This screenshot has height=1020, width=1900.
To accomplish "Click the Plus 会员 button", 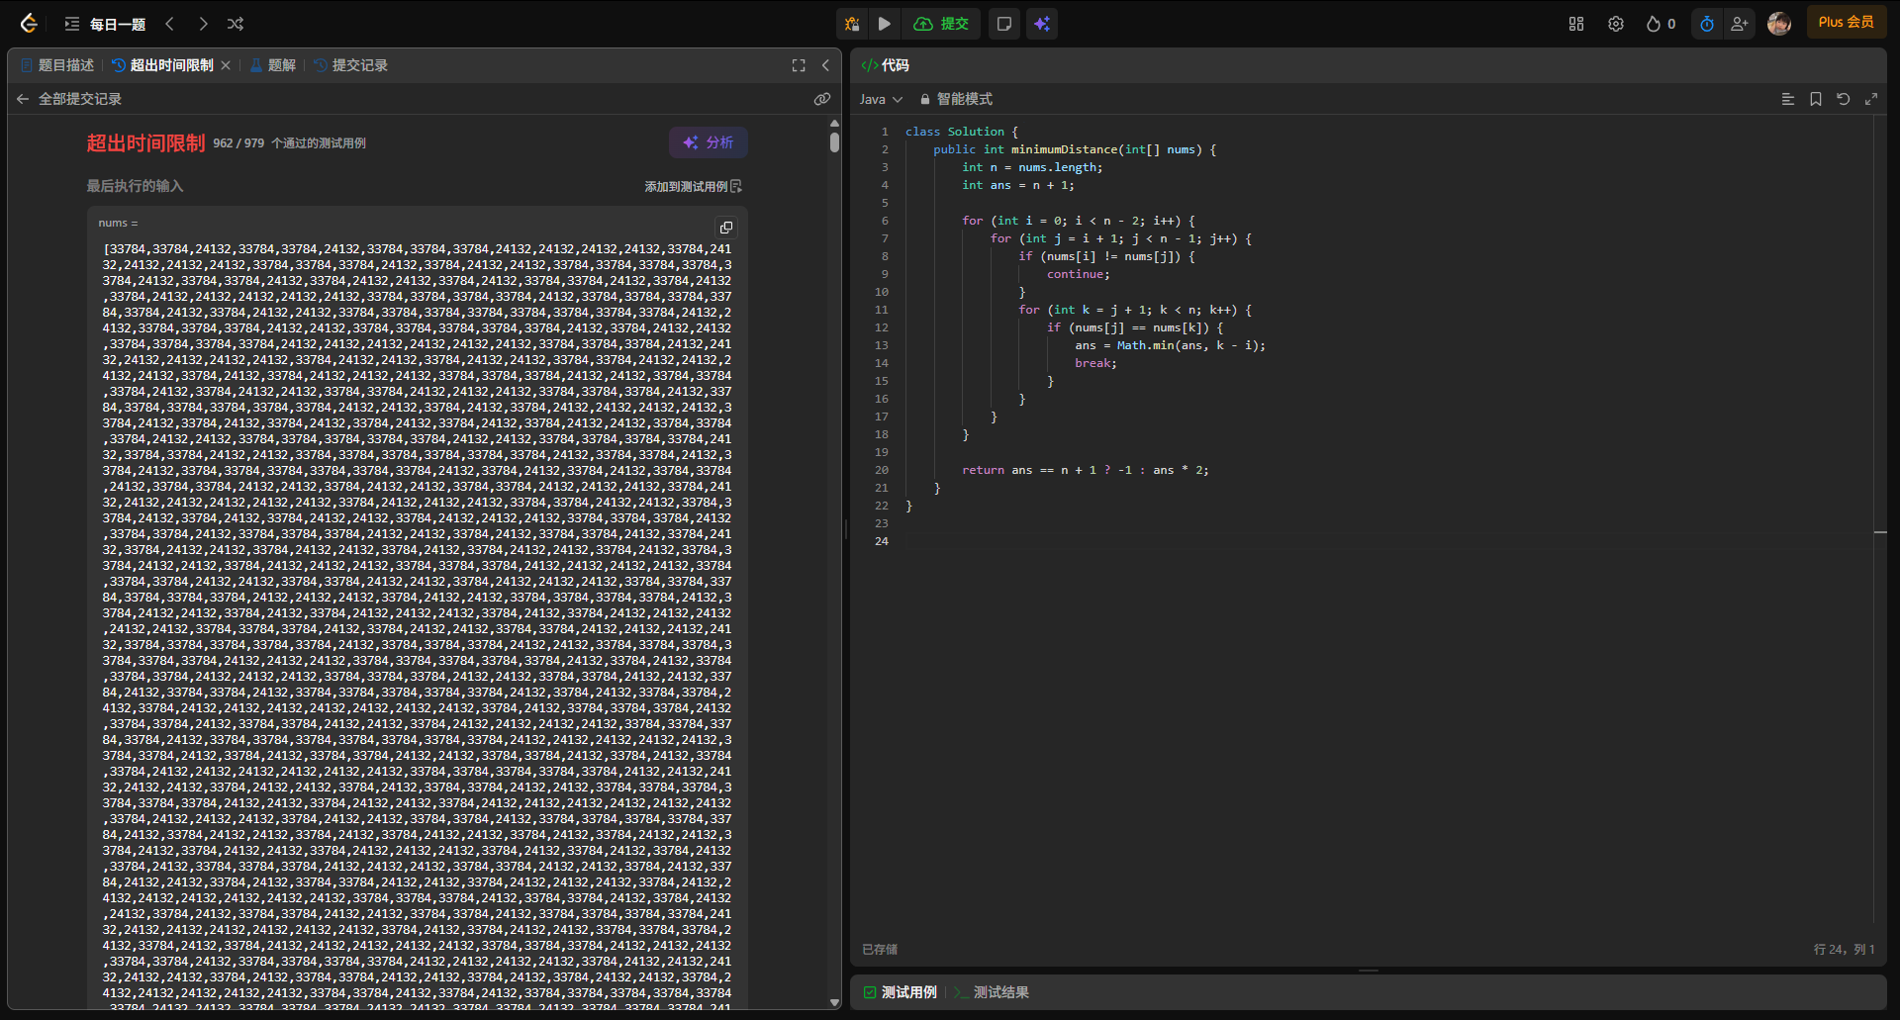I will [x=1847, y=23].
